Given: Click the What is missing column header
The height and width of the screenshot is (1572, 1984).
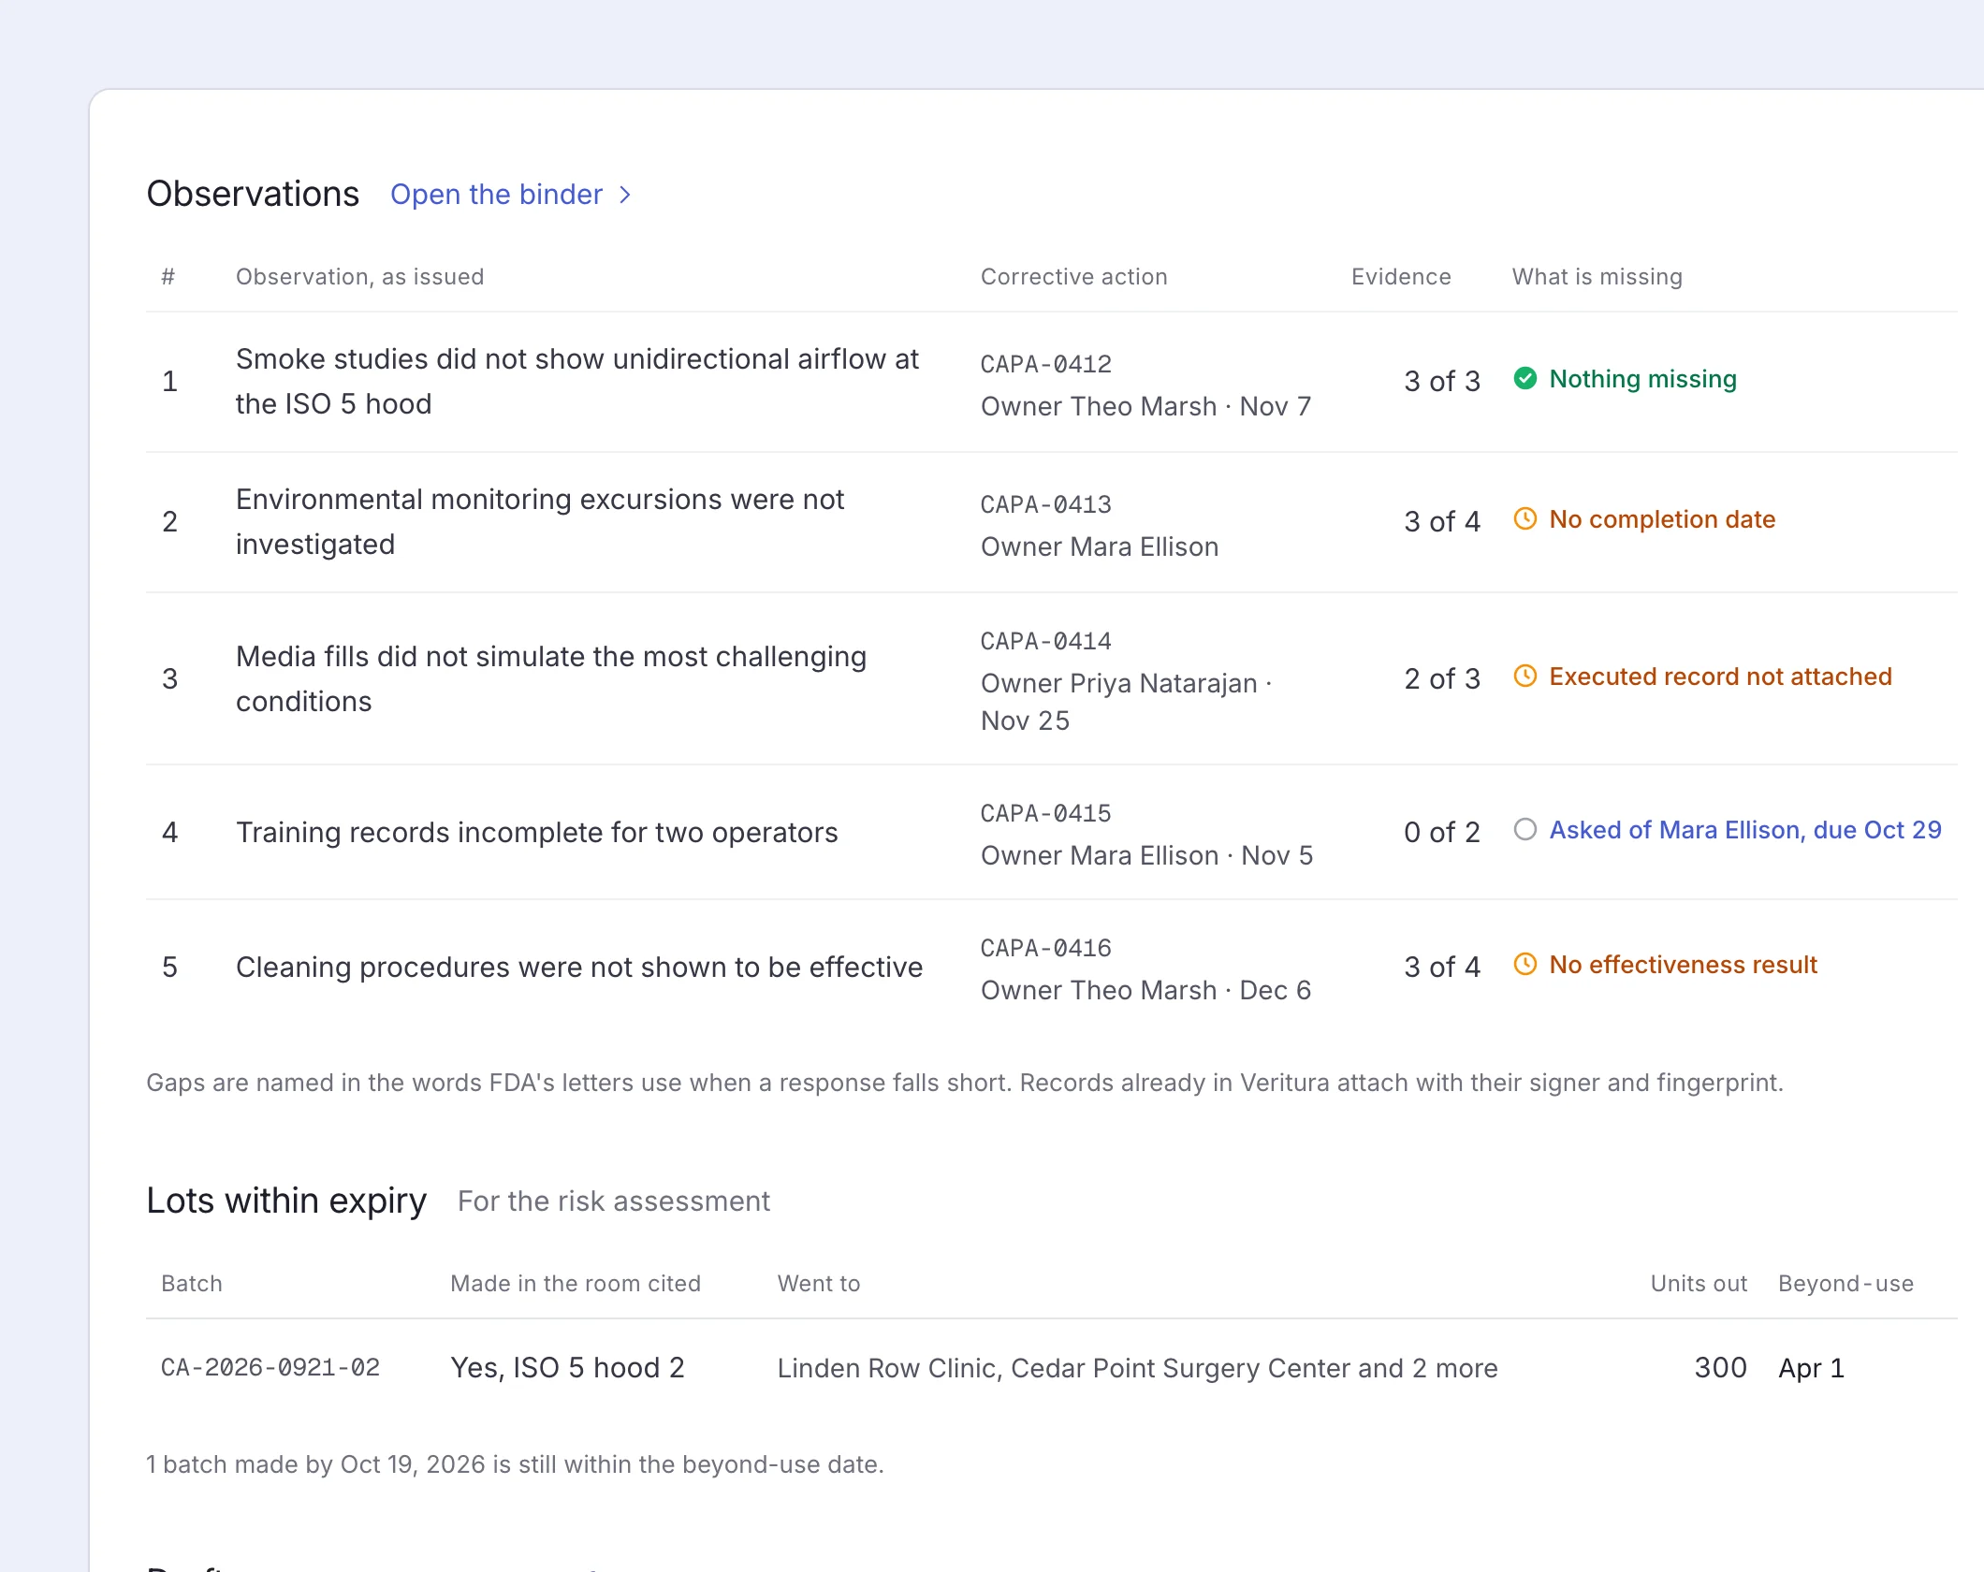Looking at the screenshot, I should point(1597,277).
